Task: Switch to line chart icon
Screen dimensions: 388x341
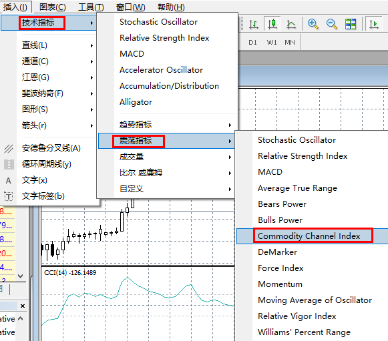Action: tap(291, 24)
